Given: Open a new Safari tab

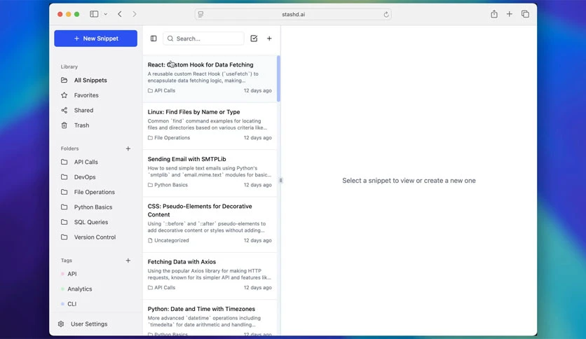Looking at the screenshot, I should (x=510, y=14).
